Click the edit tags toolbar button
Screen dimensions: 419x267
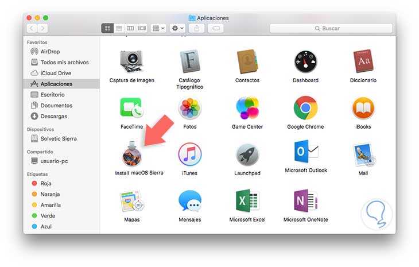tap(216, 28)
